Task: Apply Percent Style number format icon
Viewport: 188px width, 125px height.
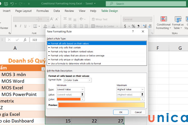Action: (x=133, y=26)
